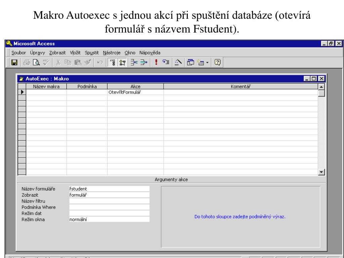
Task: Open the Zobrazit menu
Action: (57, 53)
